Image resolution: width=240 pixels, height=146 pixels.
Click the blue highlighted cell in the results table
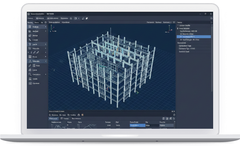[138, 125]
